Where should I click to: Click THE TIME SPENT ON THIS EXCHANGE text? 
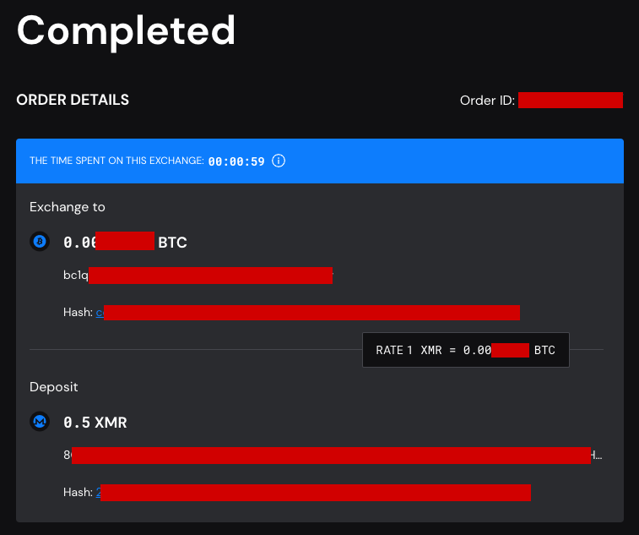pyautogui.click(x=116, y=161)
